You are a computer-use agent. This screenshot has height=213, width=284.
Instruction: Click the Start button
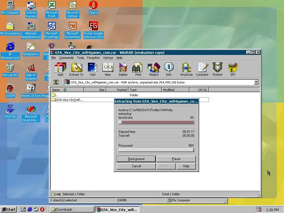[x=9, y=210]
